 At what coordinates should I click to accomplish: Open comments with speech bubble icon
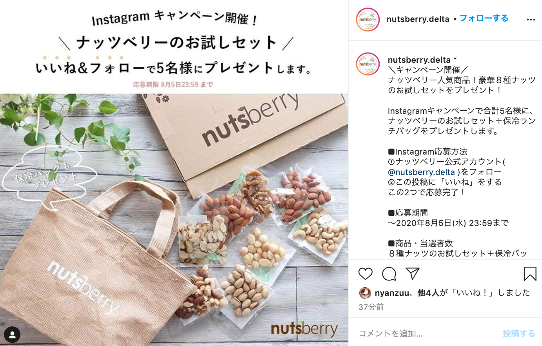click(389, 273)
